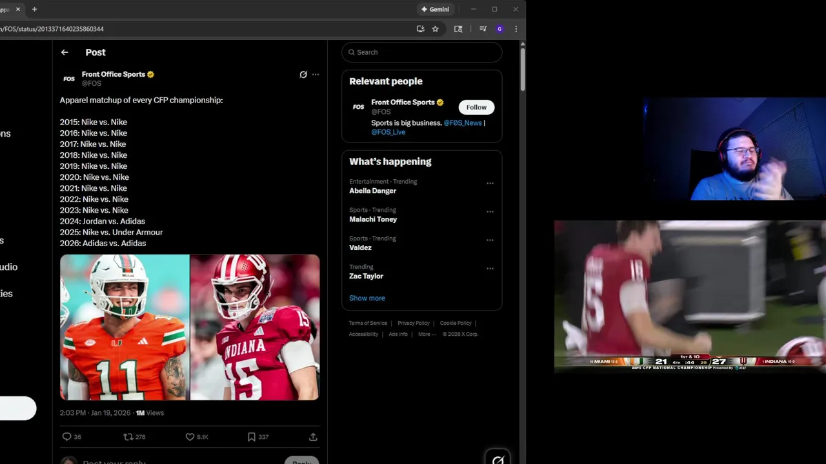Open options dots beside Malachi Toney
Screen dimensions: 826x464
tap(490, 212)
